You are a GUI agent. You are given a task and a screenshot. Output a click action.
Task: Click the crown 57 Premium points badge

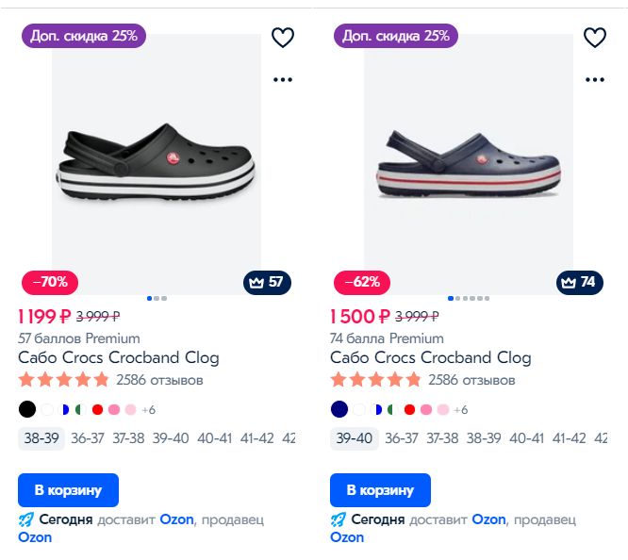pyautogui.click(x=268, y=282)
